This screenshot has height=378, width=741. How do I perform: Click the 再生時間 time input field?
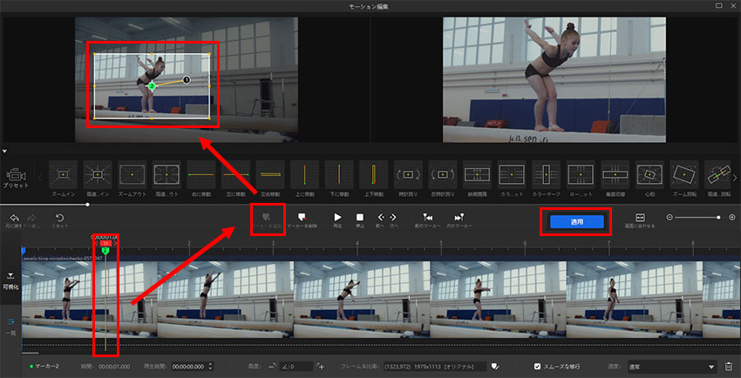pos(189,367)
